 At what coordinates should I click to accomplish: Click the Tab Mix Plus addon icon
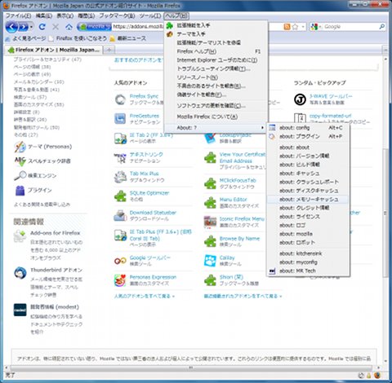(x=120, y=177)
